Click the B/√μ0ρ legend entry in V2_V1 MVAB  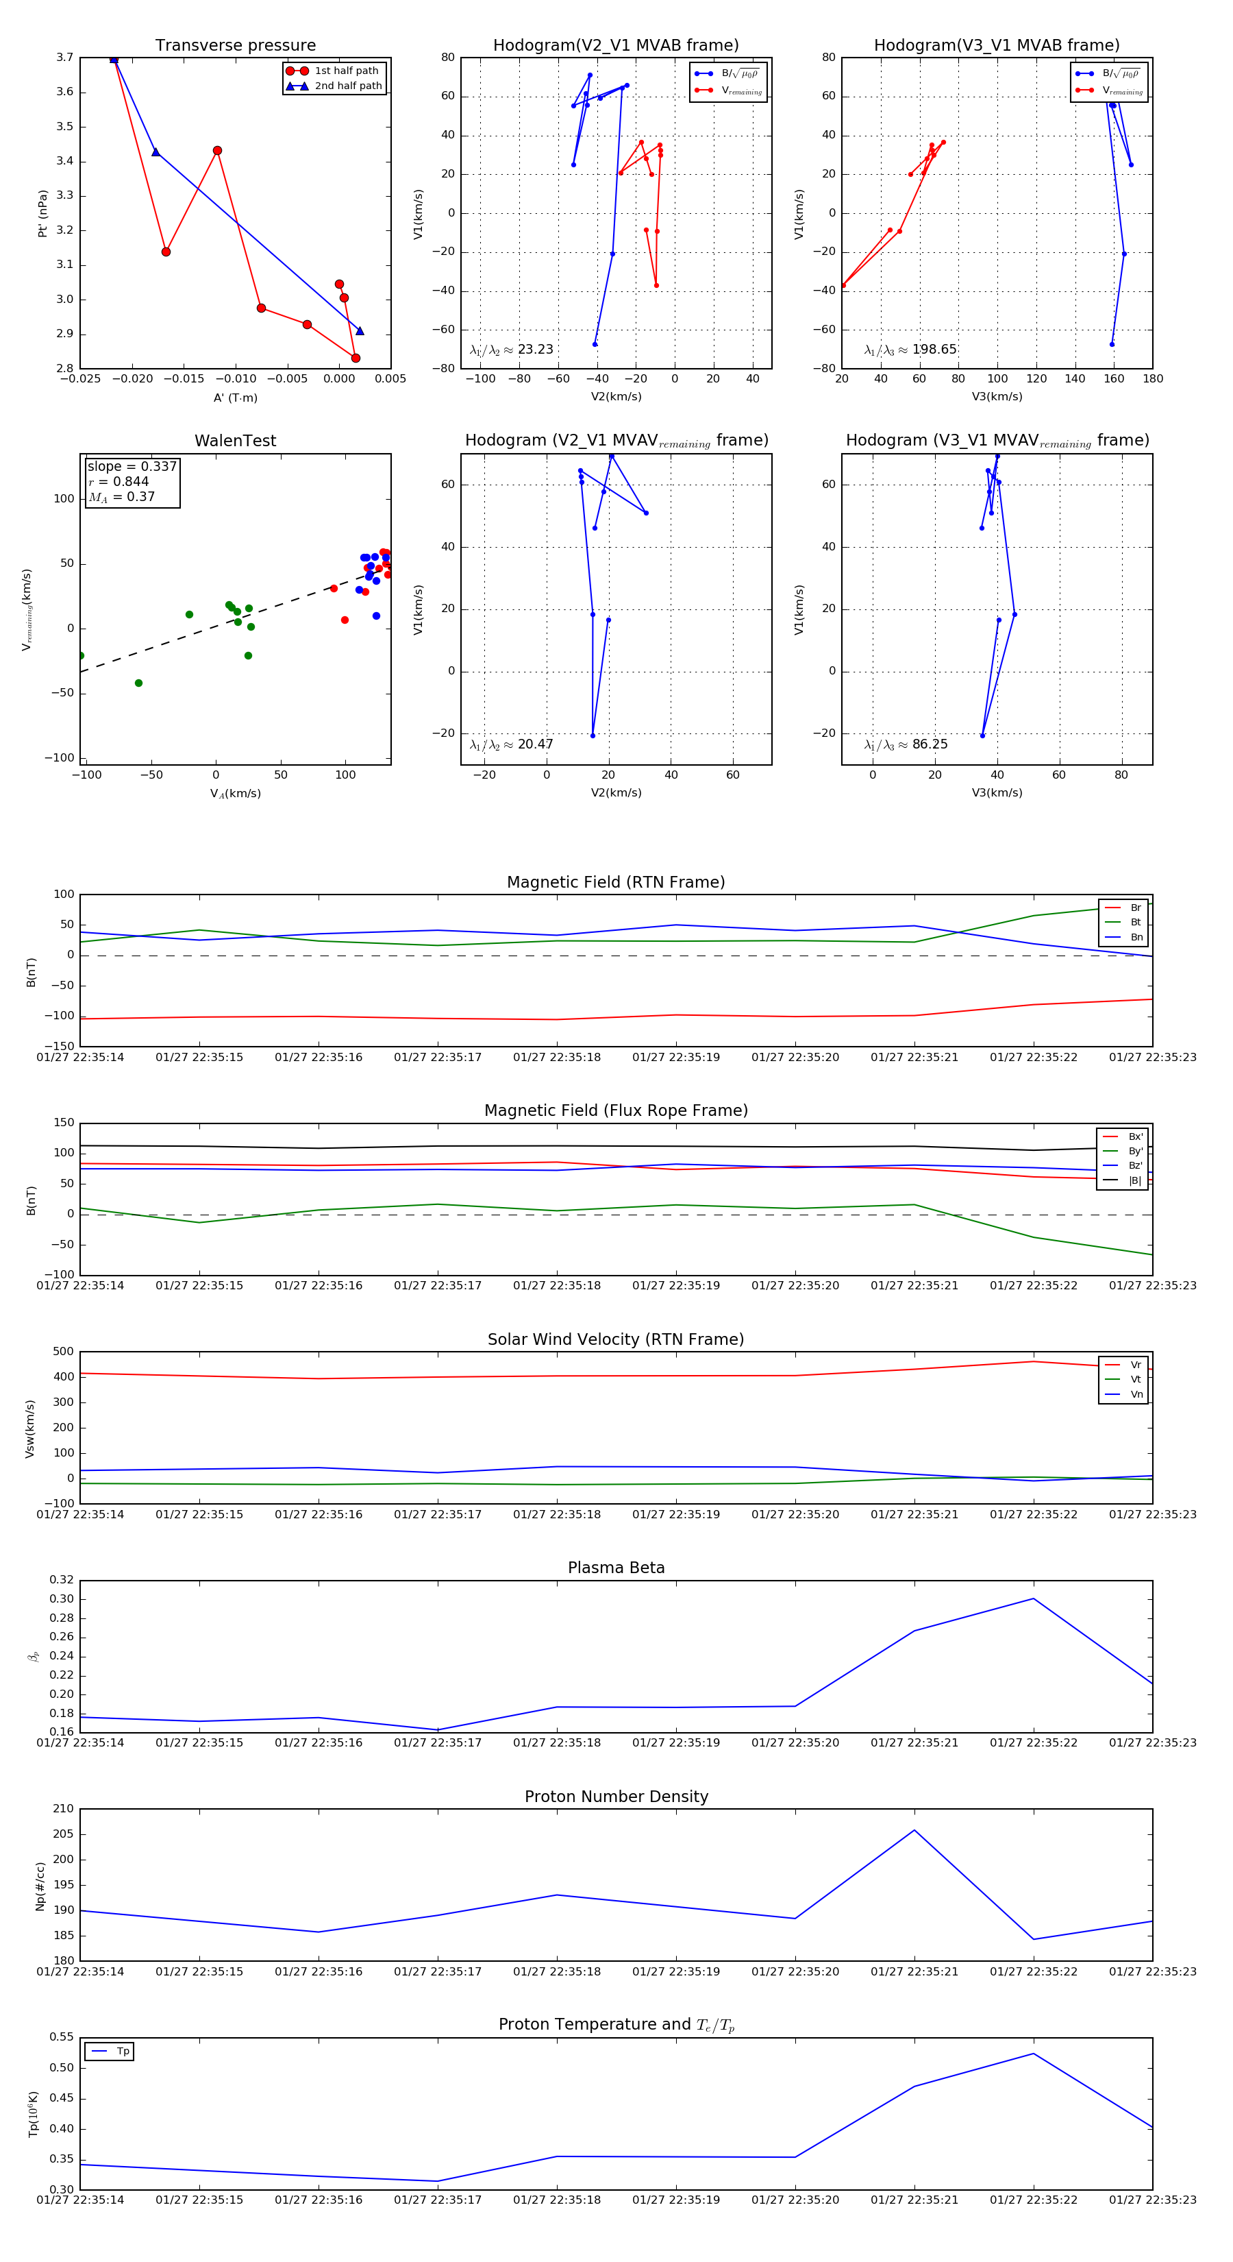click(x=727, y=74)
